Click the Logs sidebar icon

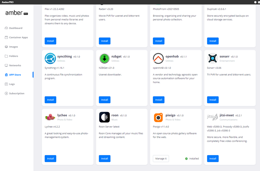pyautogui.click(x=6, y=84)
